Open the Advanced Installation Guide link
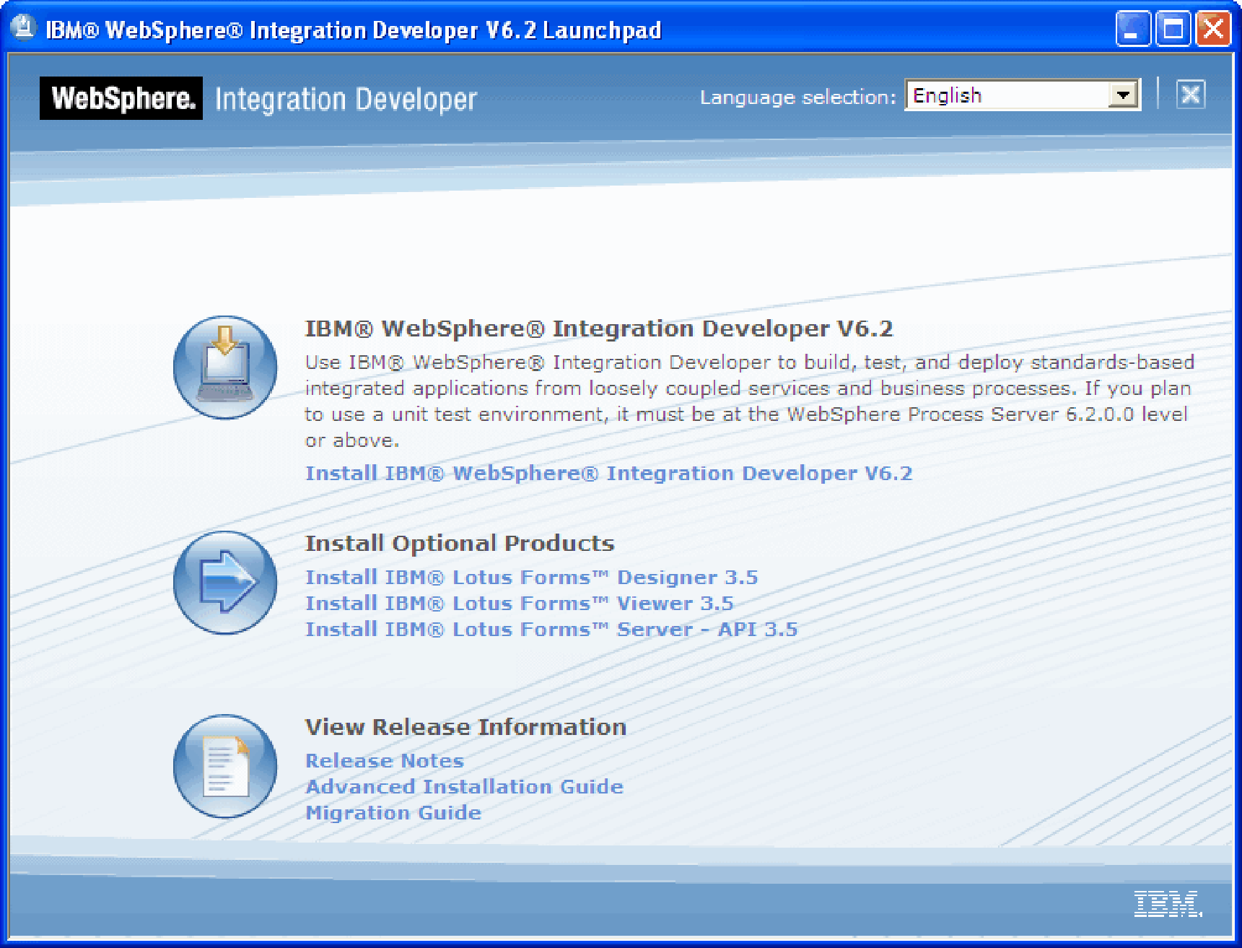The image size is (1242, 948). (x=464, y=786)
